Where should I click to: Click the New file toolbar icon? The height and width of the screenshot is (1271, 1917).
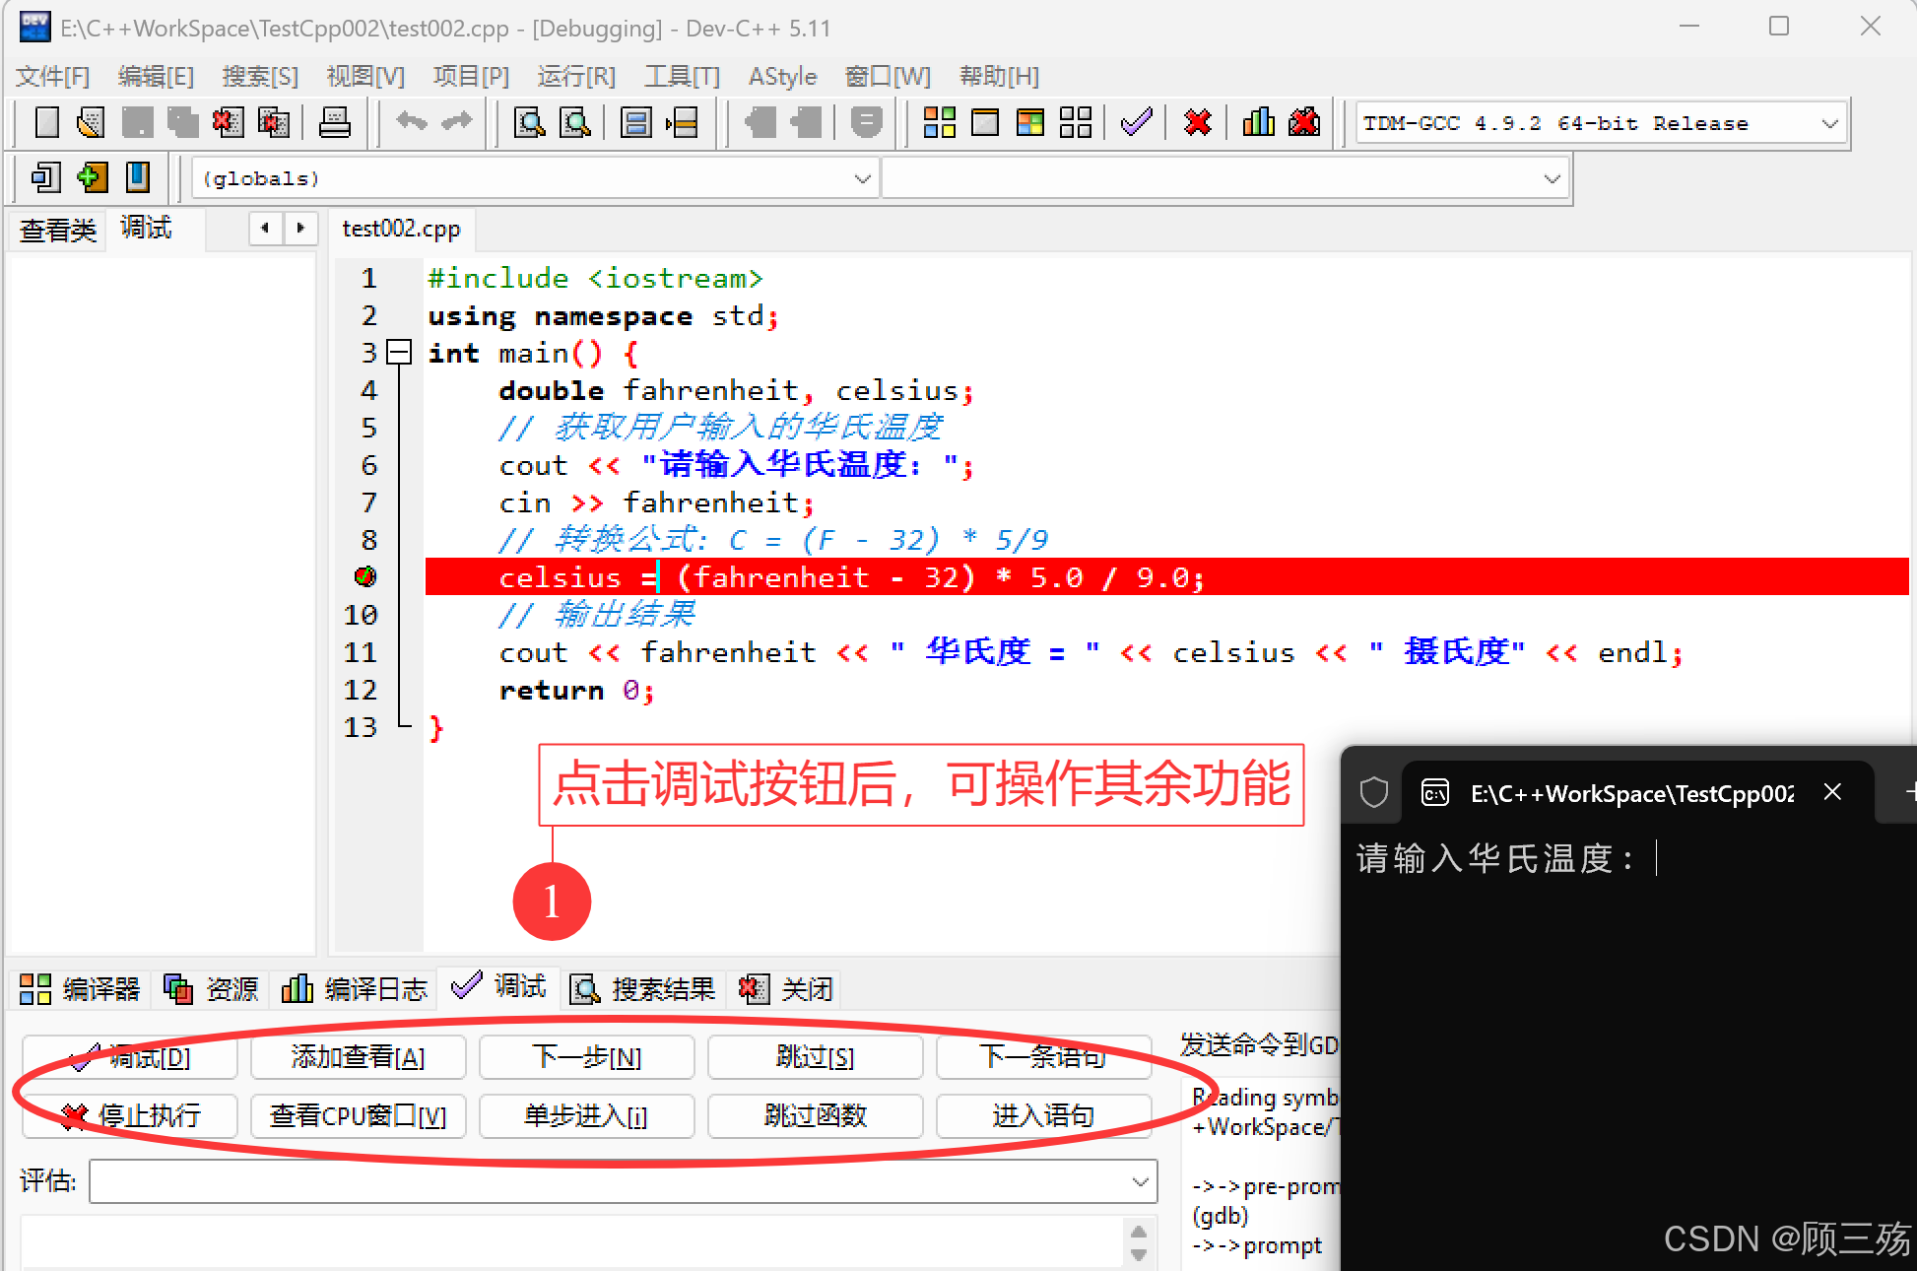tap(46, 123)
